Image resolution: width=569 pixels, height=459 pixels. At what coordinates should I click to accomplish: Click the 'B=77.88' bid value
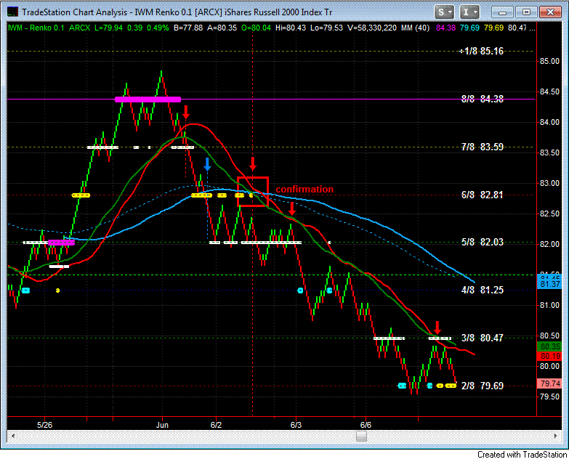[x=188, y=28]
